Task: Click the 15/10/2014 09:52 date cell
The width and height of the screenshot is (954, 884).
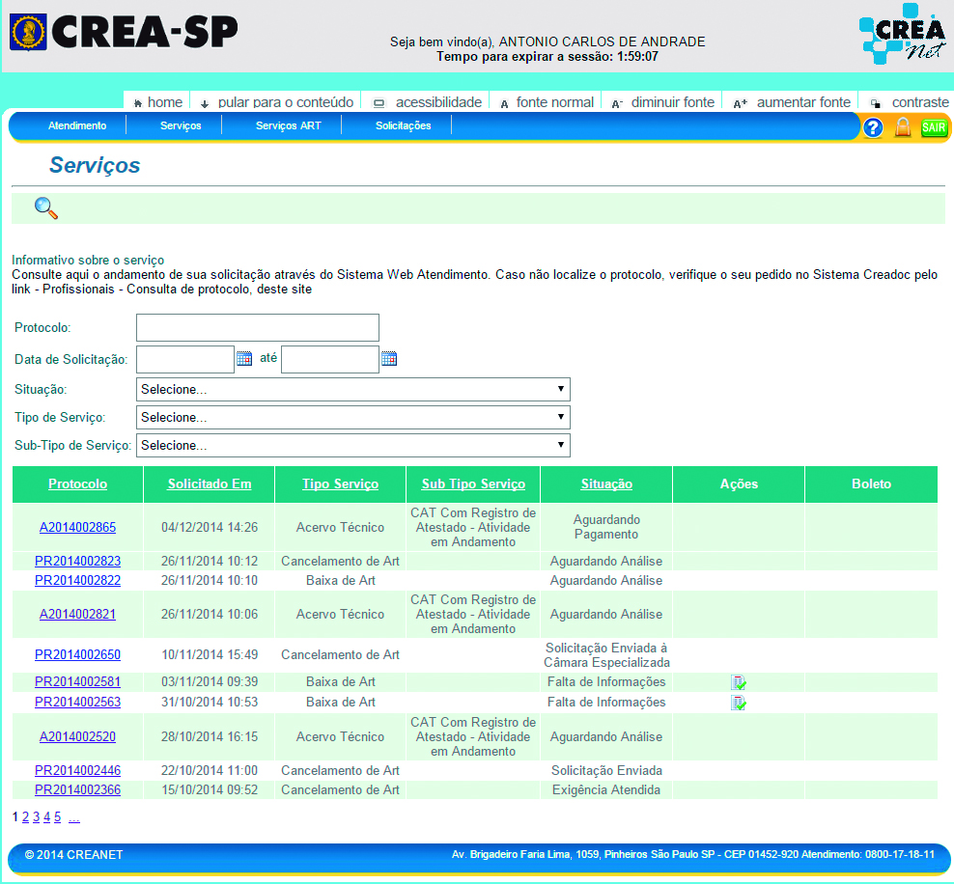Action: tap(210, 789)
